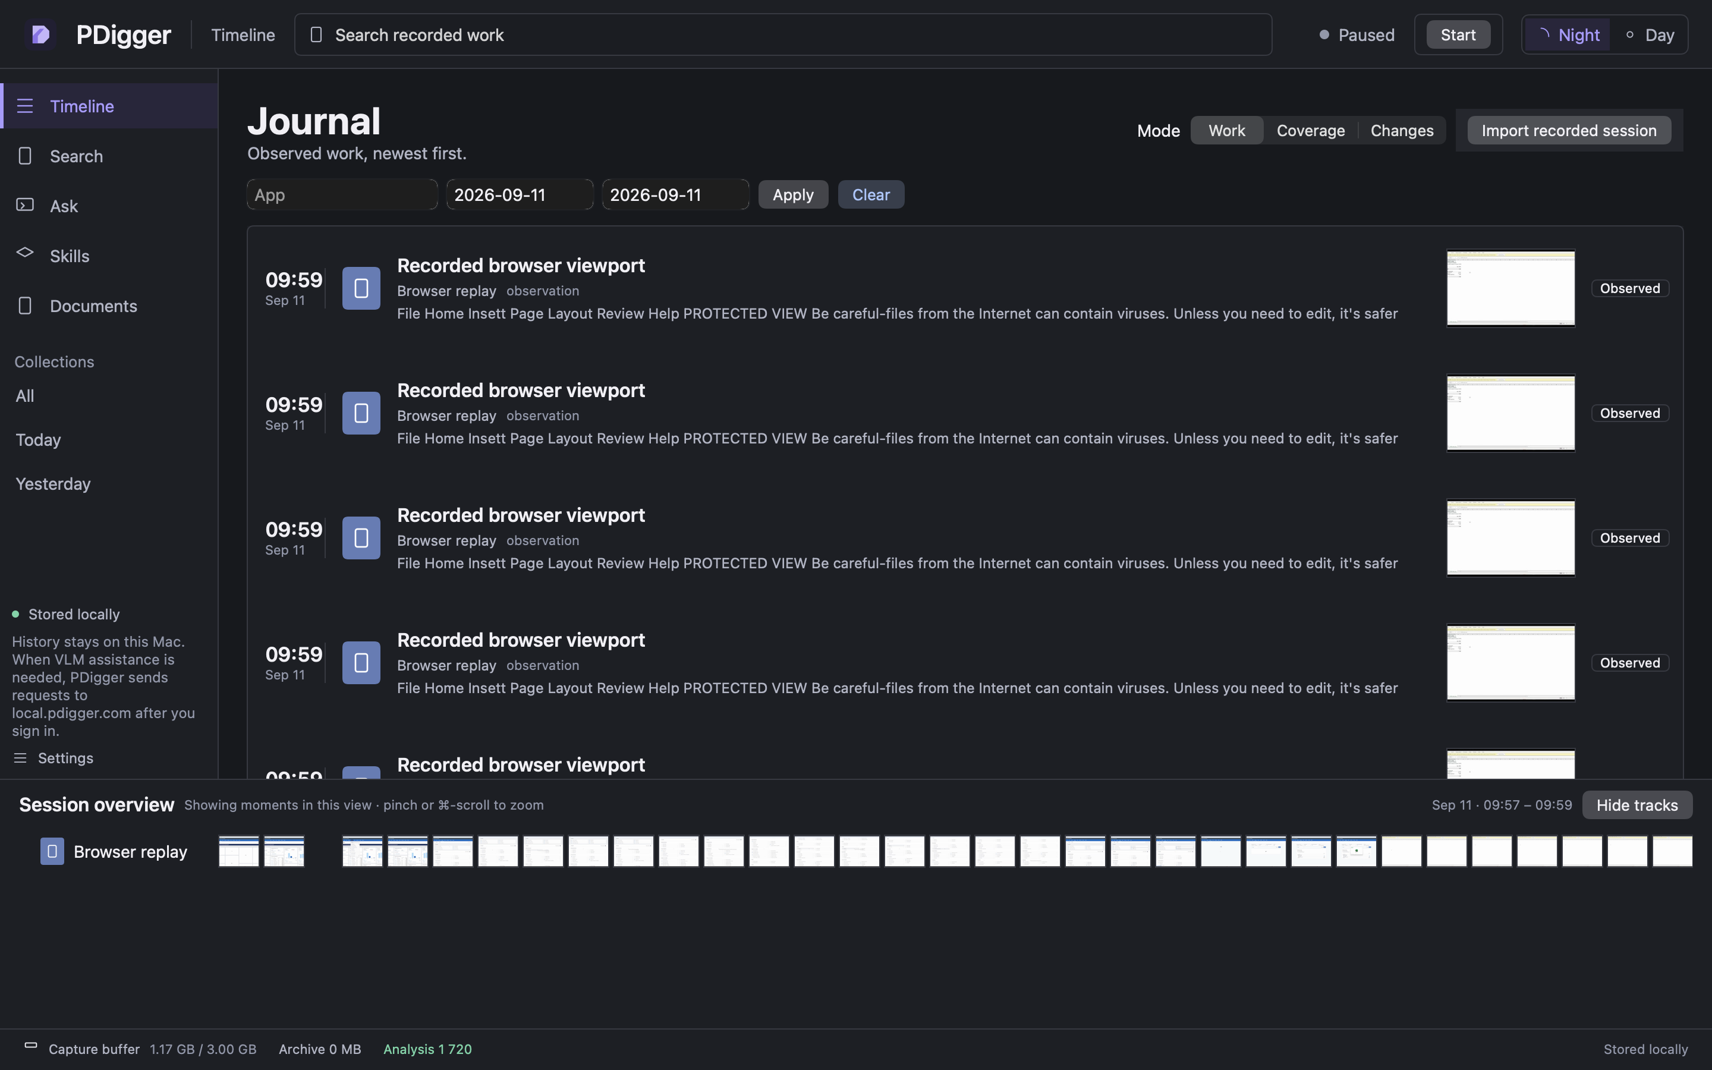
Task: Click Stored locally text in status bar
Action: tap(1645, 1049)
